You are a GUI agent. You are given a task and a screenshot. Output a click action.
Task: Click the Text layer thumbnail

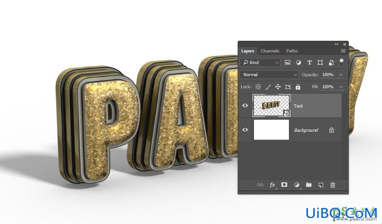tap(271, 105)
